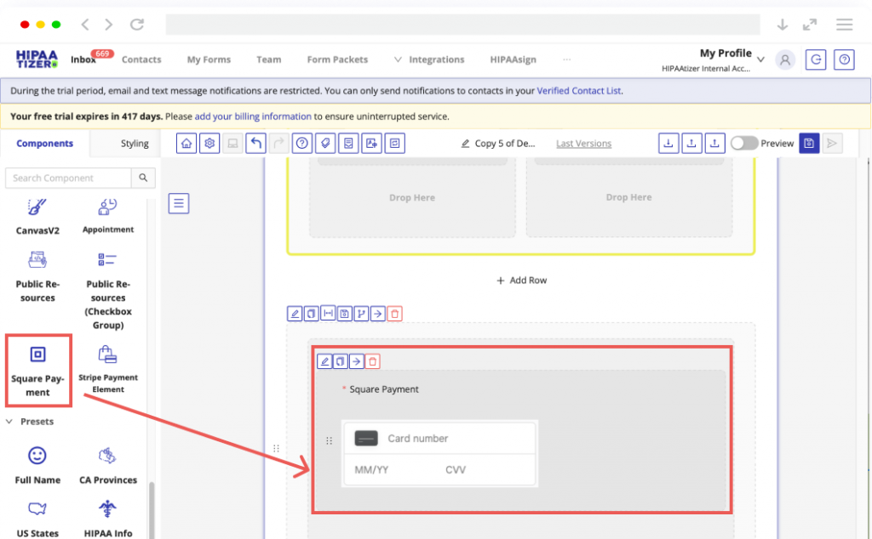Add the CanvasV2 component

37,218
